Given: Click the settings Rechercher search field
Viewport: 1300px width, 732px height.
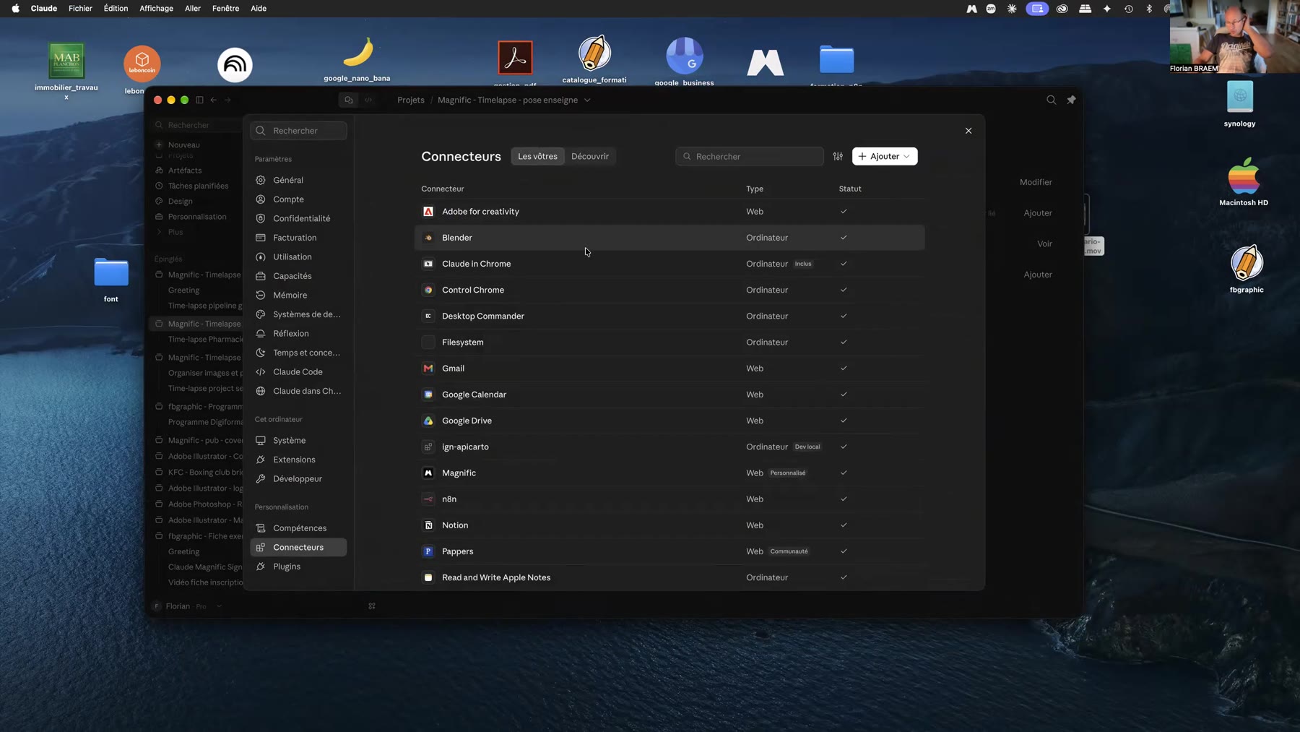Looking at the screenshot, I should (298, 131).
